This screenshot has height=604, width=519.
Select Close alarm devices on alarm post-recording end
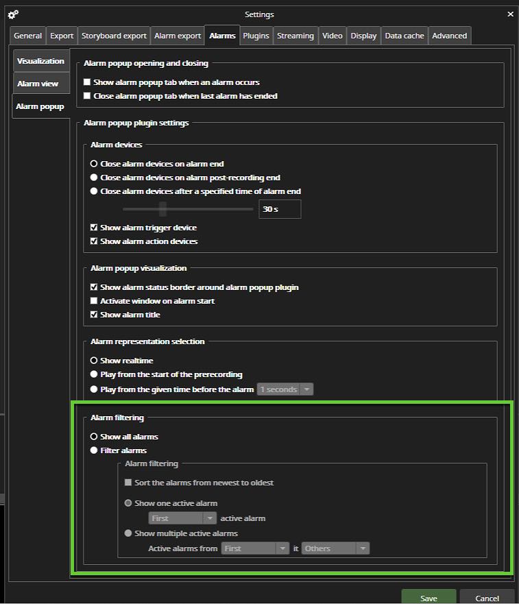94,178
